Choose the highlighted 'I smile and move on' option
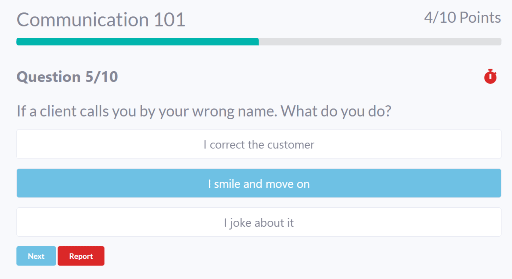 259,184
